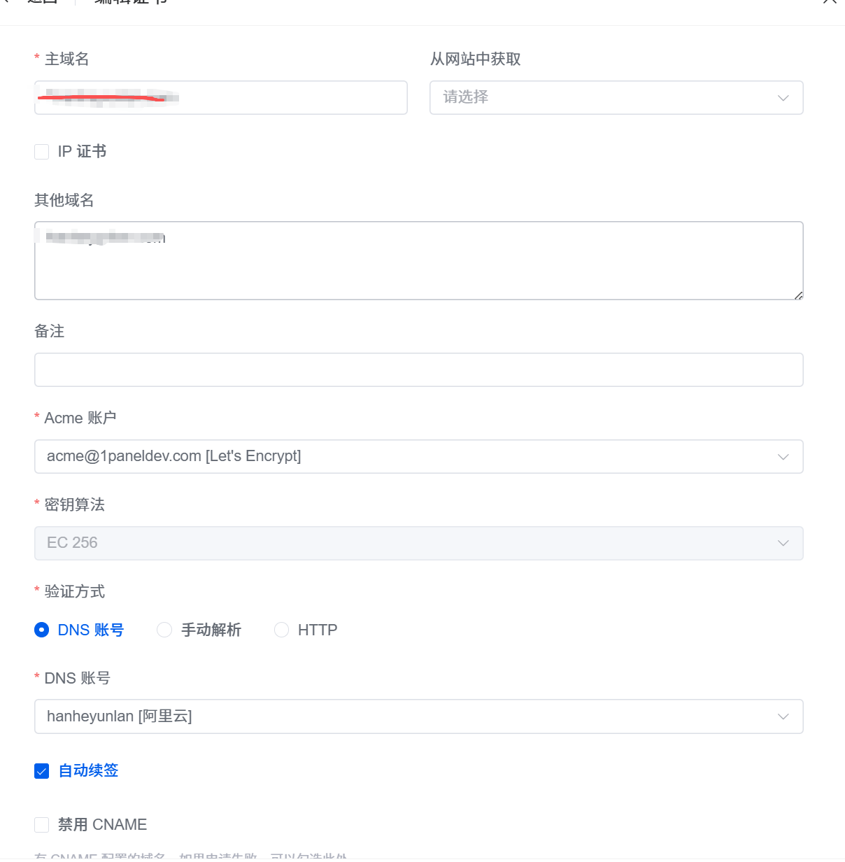This screenshot has width=845, height=862.
Task: Click chevron icon in 从网站中获取 selector
Action: [x=783, y=98]
